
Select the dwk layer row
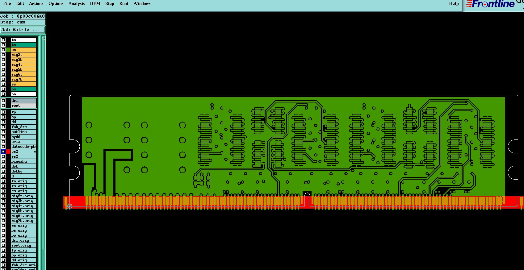24,166
